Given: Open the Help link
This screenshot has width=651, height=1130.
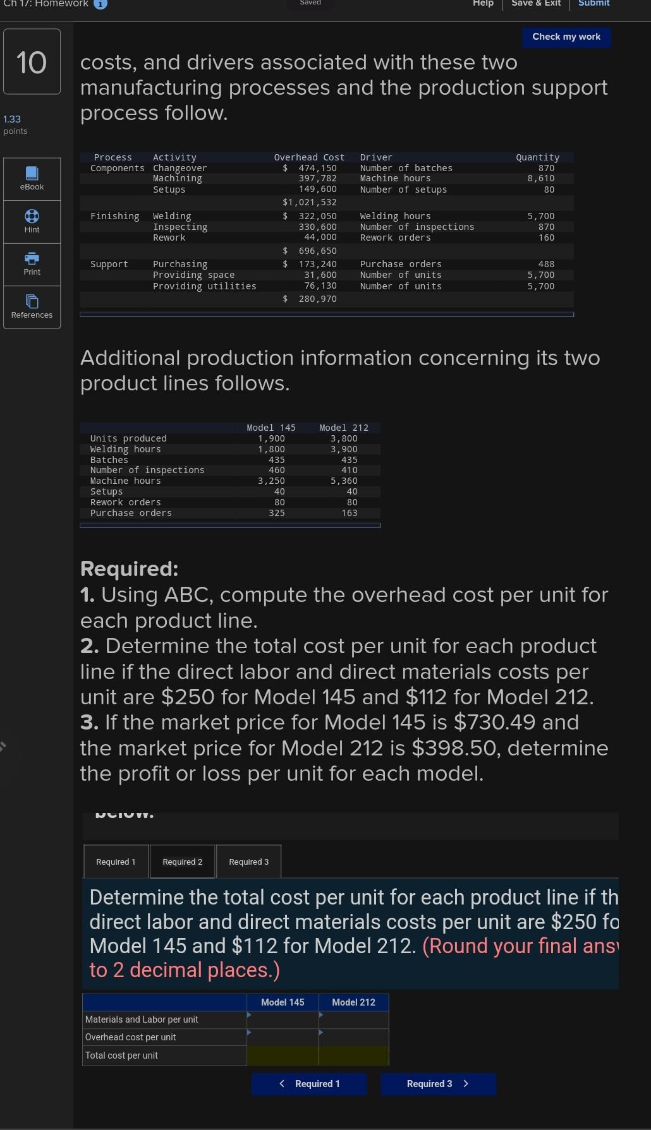Looking at the screenshot, I should click(483, 3).
